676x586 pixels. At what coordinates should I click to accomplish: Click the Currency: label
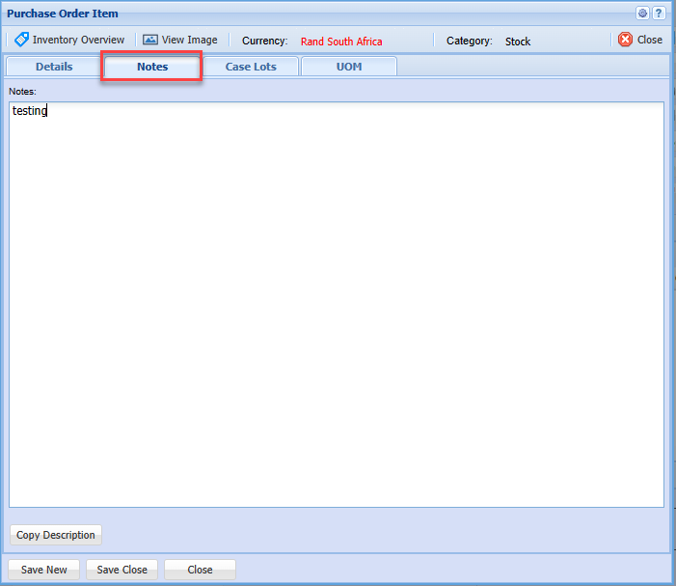[x=264, y=41]
